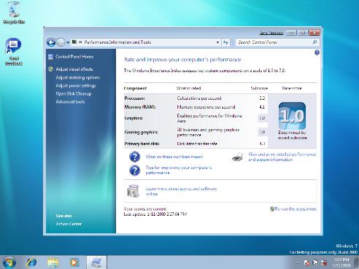This screenshot has height=269, width=359.
Task: Click the Control Panel icon in address bar
Action: point(74,42)
